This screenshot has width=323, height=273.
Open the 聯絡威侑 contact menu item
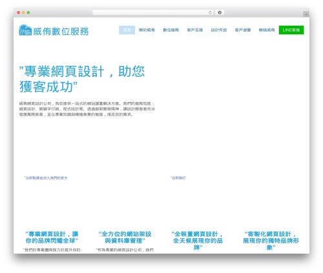click(x=267, y=30)
